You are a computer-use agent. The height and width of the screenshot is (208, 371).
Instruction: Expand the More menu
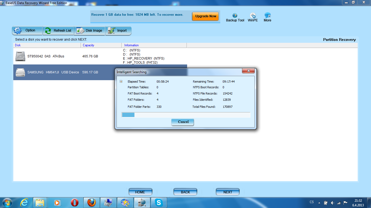(268, 18)
